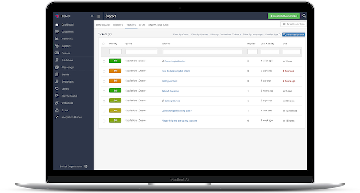Open the Errors warning icon

[57, 110]
